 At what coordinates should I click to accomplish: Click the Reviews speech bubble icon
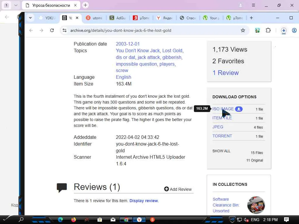(62, 188)
